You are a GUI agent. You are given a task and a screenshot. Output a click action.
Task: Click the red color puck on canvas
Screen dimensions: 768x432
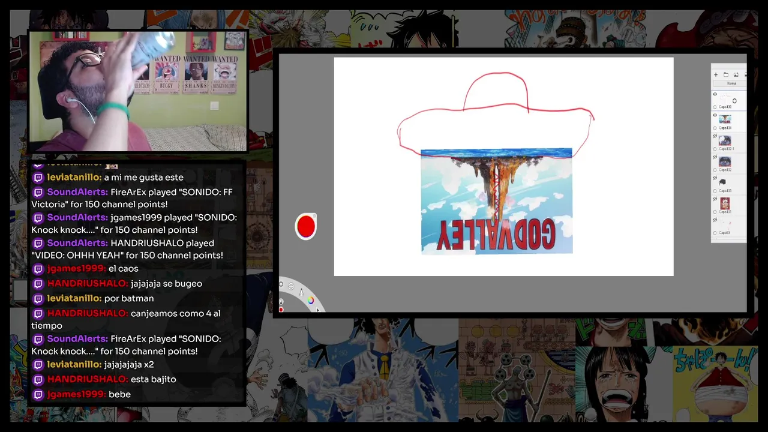pyautogui.click(x=306, y=227)
